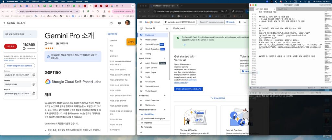Image resolution: width=332 pixels, height=140 pixels.
Task: Select Model Garden in Vertex AI sidebar
Action: point(151,40)
